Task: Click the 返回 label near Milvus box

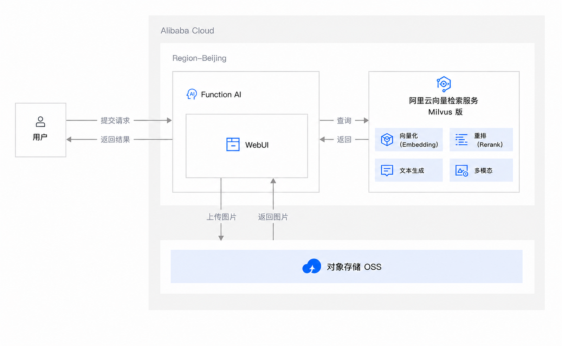Action: point(344,140)
